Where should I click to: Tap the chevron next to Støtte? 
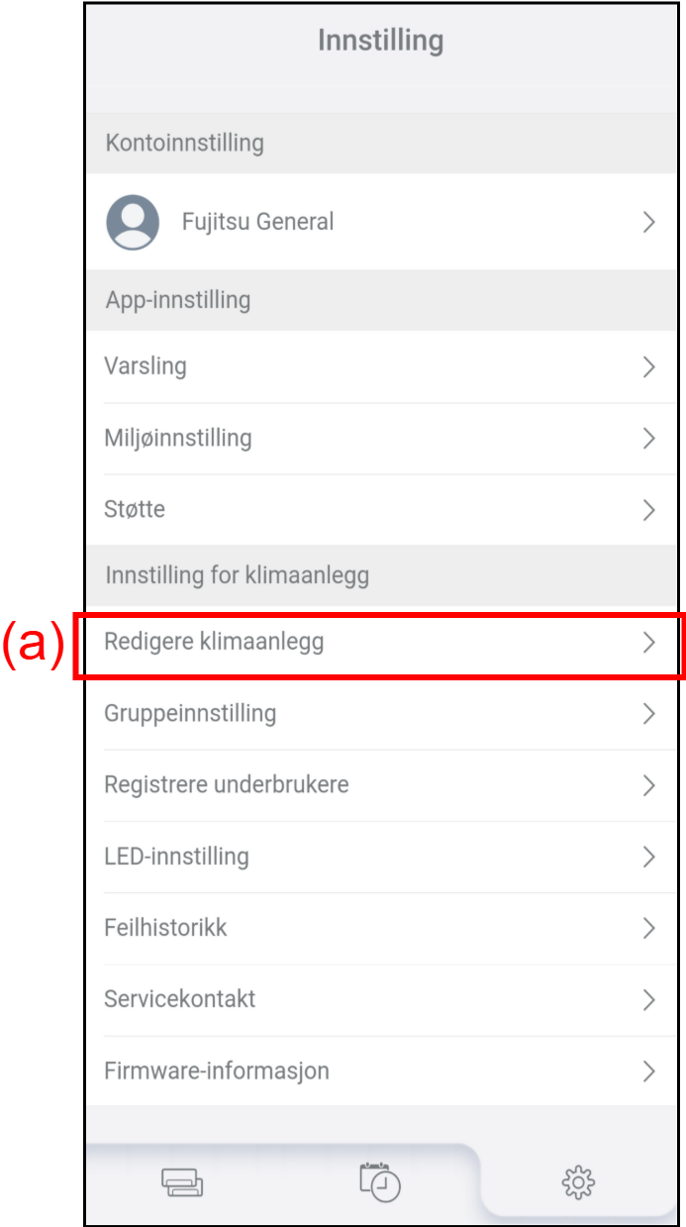(649, 510)
